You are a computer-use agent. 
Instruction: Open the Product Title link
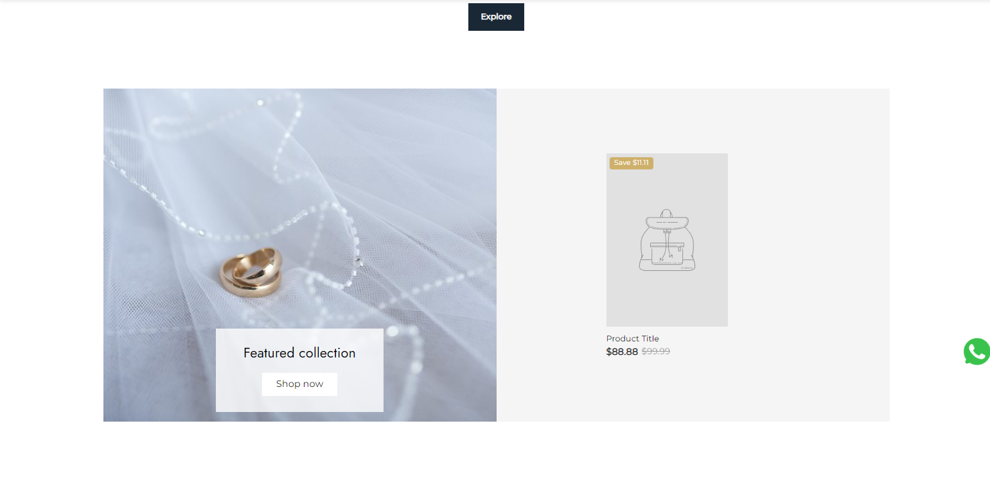[633, 338]
